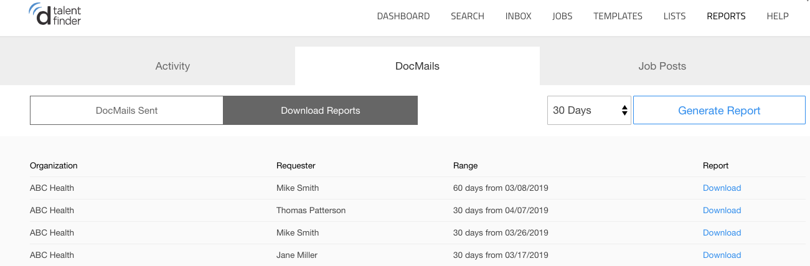Show the DocMails Sent view
This screenshot has height=266, width=810.
tap(126, 110)
